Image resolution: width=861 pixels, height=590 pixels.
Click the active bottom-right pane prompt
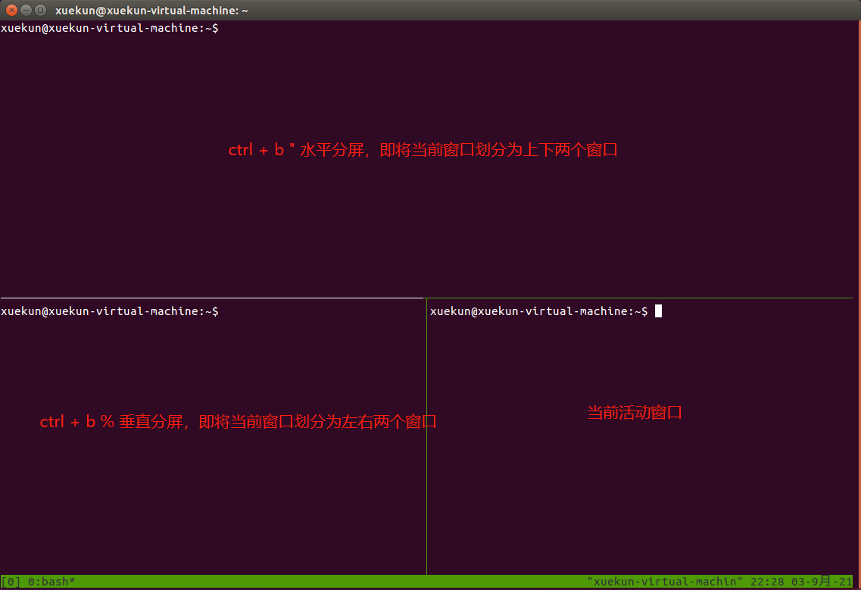click(x=538, y=311)
